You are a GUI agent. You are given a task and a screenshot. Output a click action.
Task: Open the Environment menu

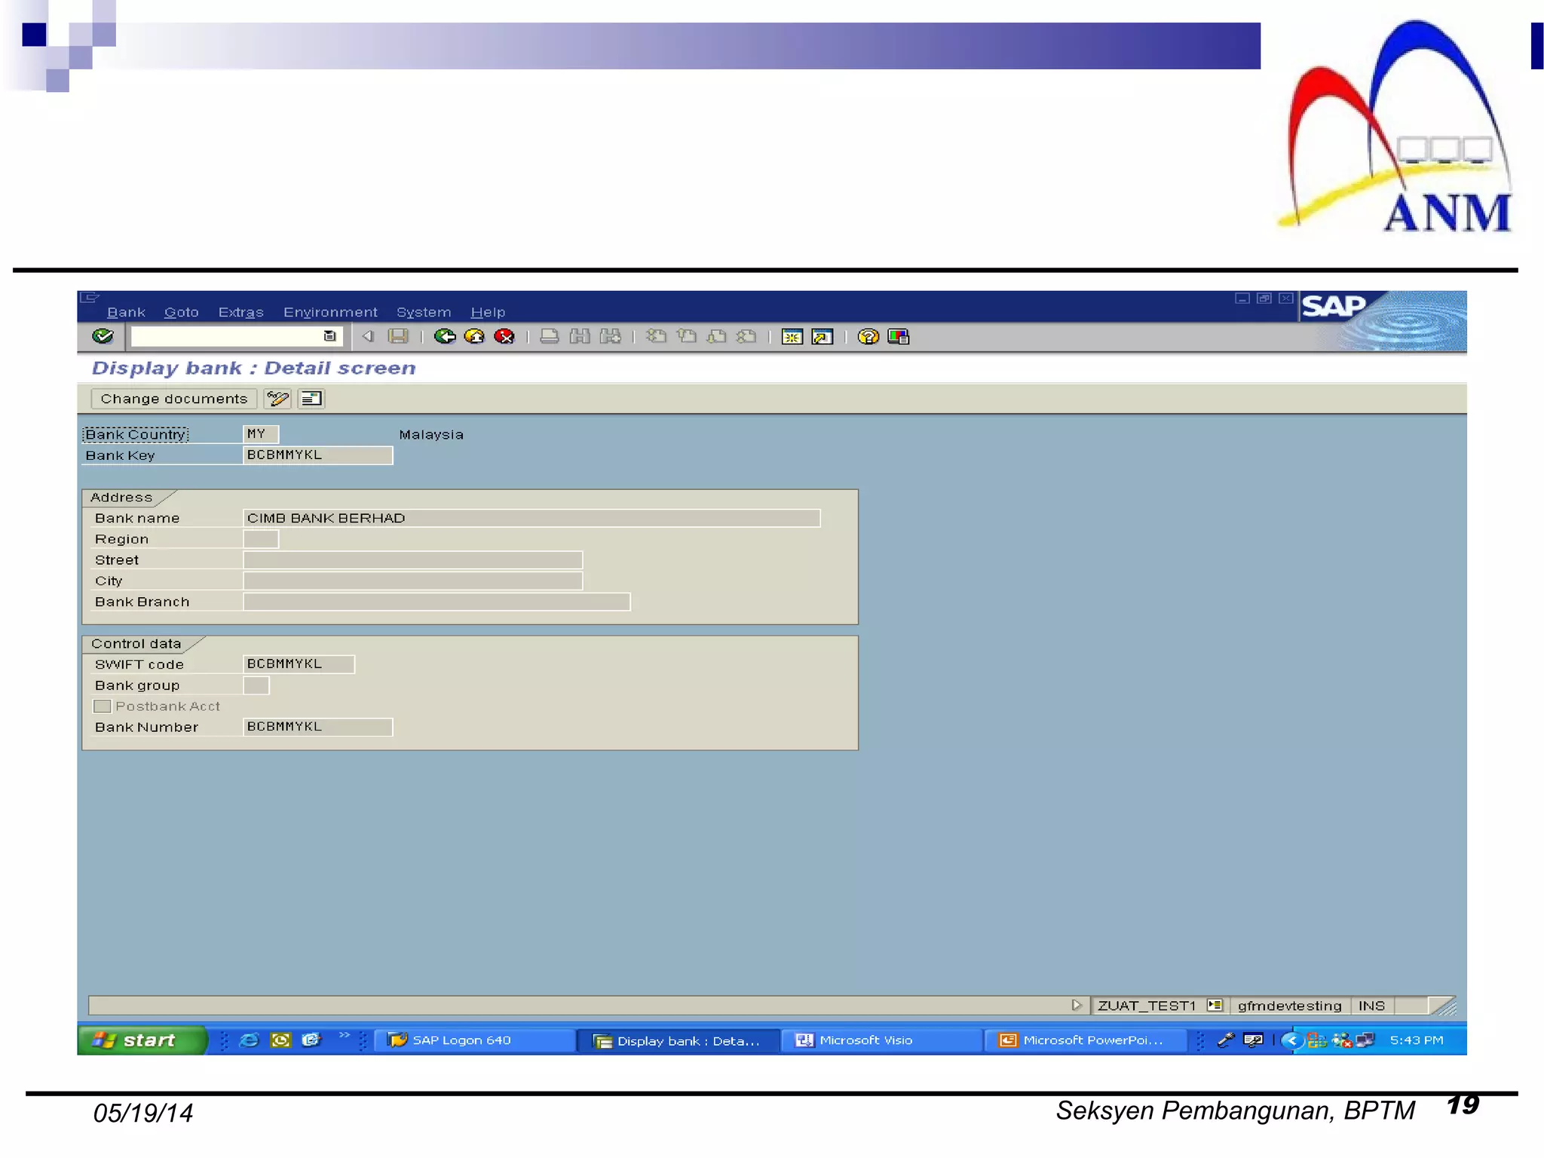pos(330,312)
